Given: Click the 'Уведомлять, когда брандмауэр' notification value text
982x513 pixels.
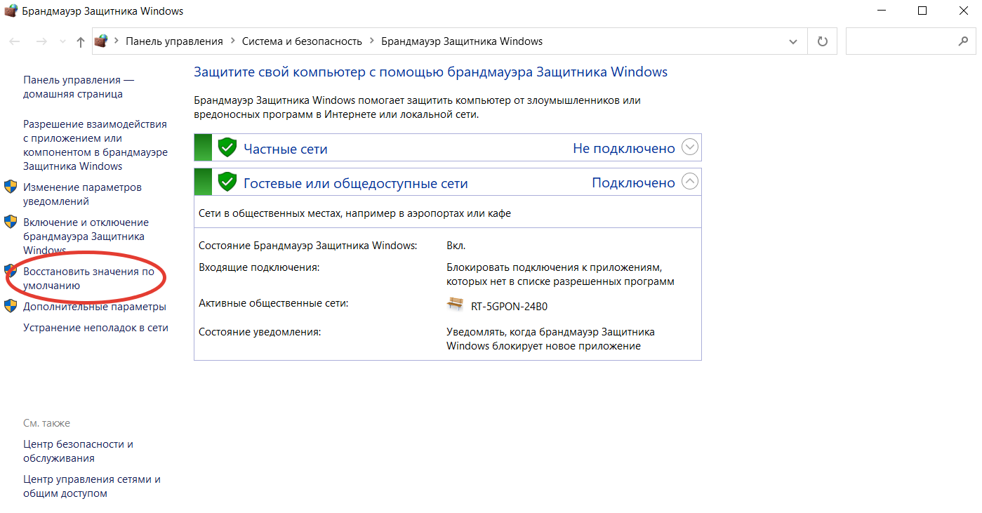Looking at the screenshot, I should pos(551,339).
